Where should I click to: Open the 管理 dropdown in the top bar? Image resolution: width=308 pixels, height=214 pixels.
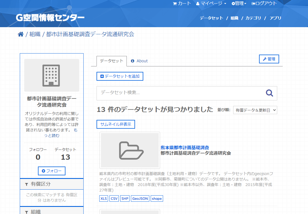coord(239,4)
